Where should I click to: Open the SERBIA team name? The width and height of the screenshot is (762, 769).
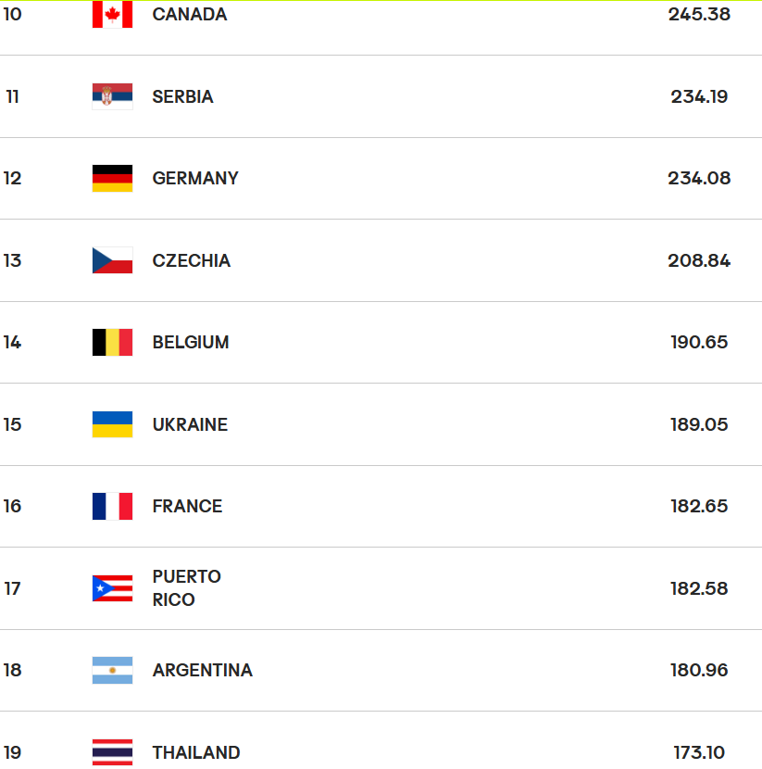pos(182,96)
